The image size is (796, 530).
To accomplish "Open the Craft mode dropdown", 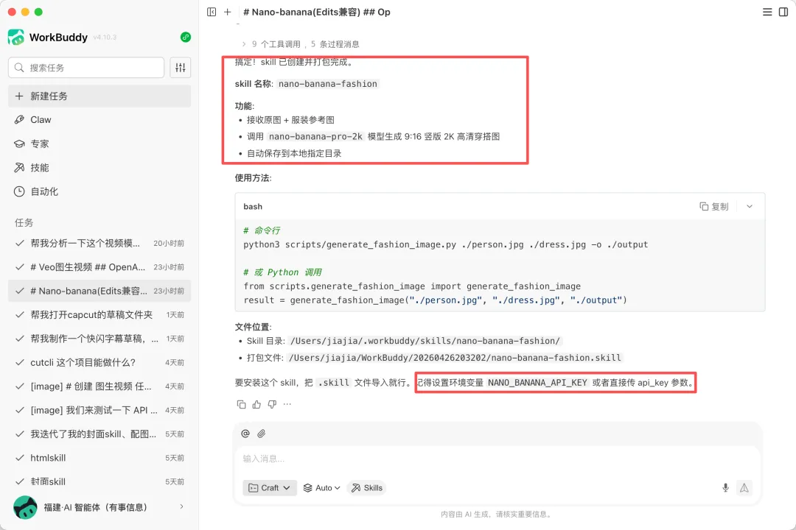I will pyautogui.click(x=270, y=487).
